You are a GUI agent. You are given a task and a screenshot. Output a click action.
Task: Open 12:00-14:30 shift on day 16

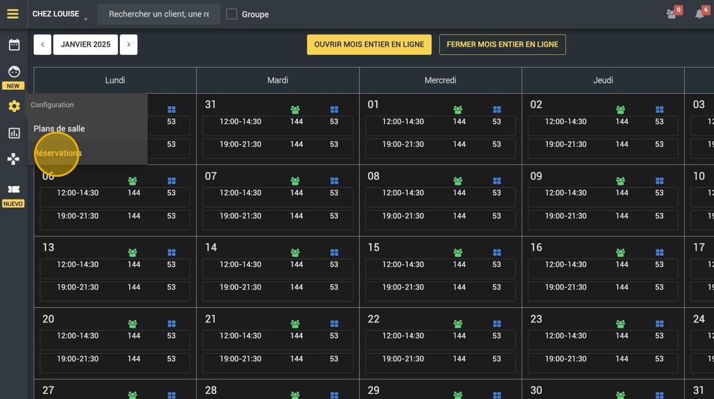pyautogui.click(x=603, y=268)
